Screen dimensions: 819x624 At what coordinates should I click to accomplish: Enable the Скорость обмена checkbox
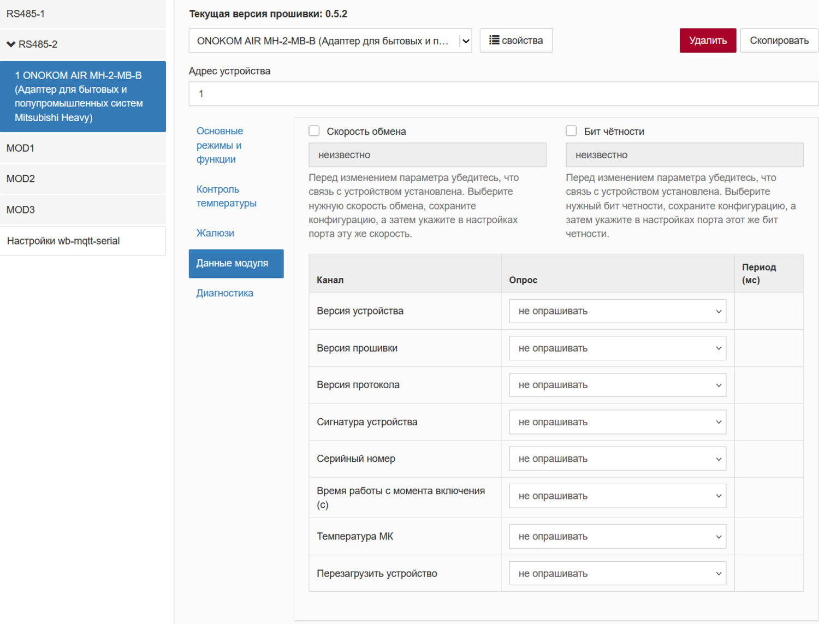pos(314,131)
